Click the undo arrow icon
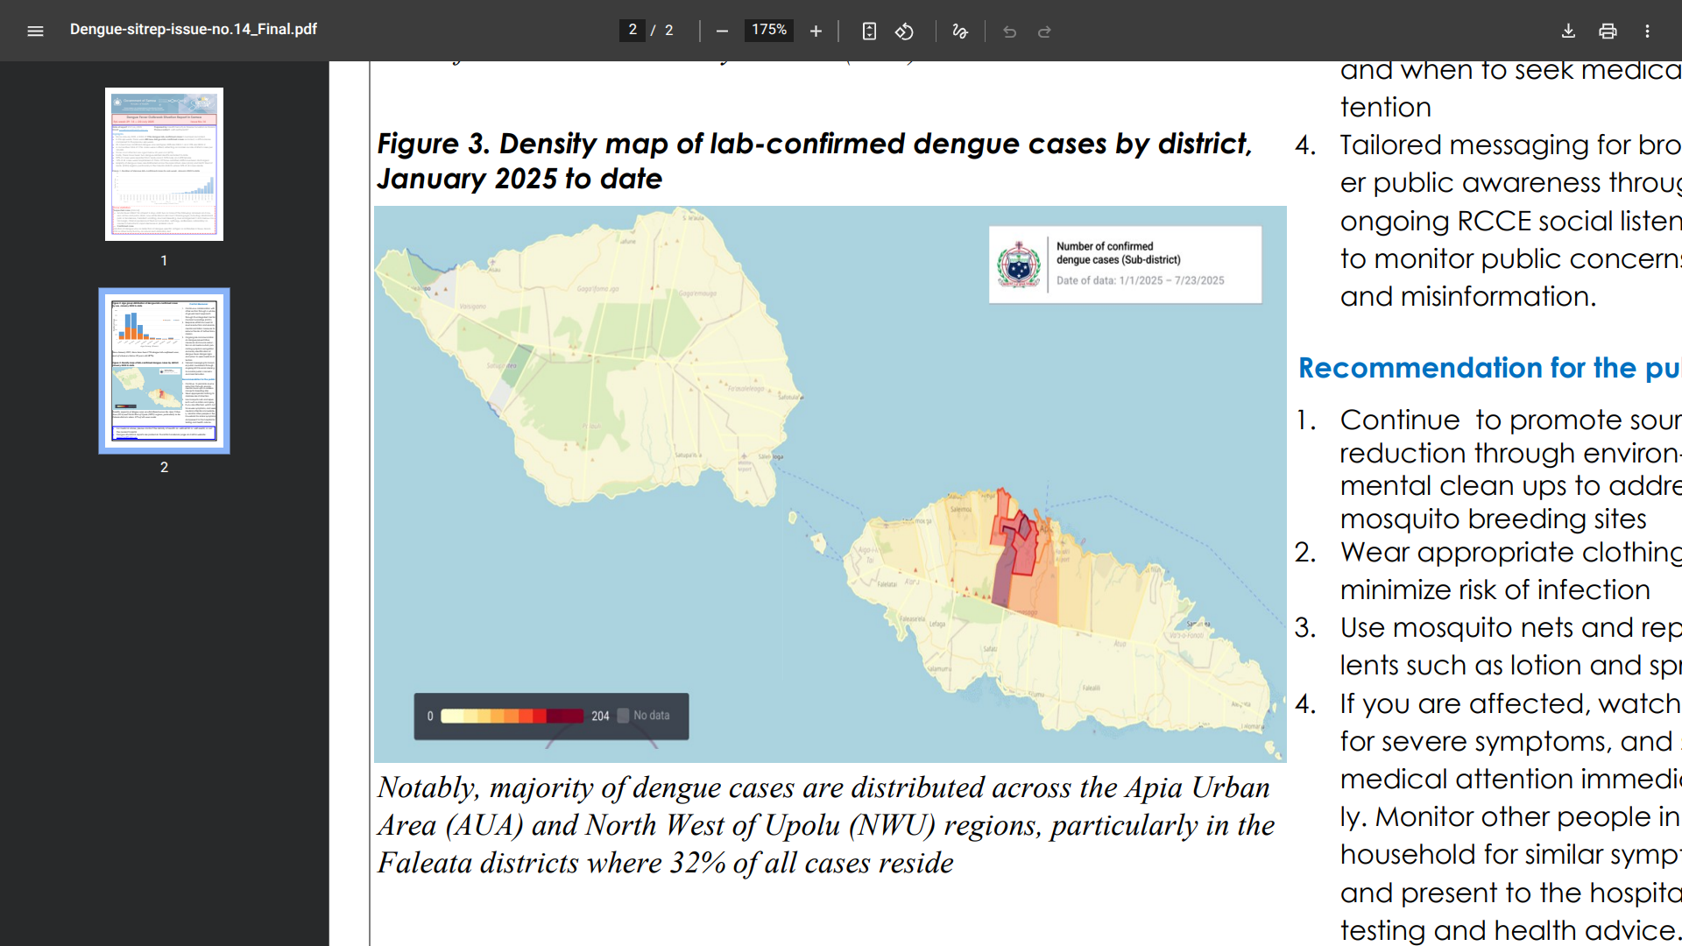Viewport: 1682px width, 946px height. click(1009, 31)
